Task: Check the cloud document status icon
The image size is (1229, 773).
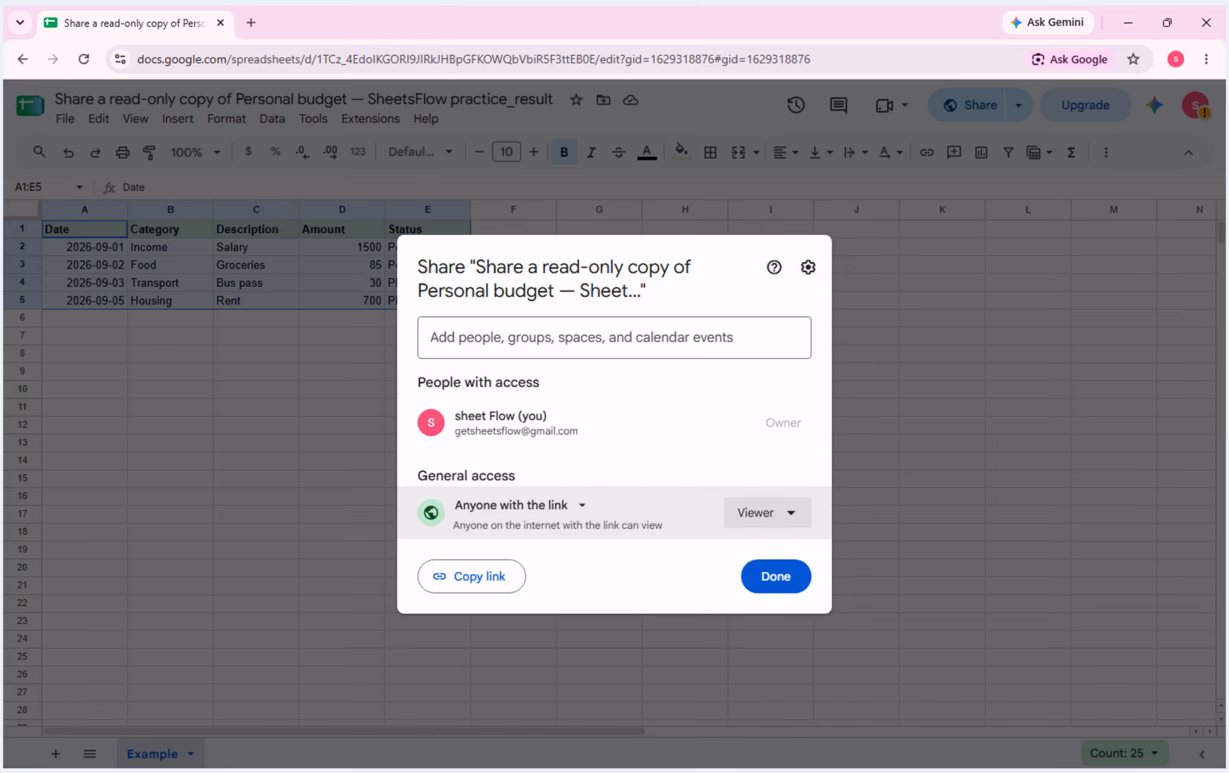Action: pos(631,100)
